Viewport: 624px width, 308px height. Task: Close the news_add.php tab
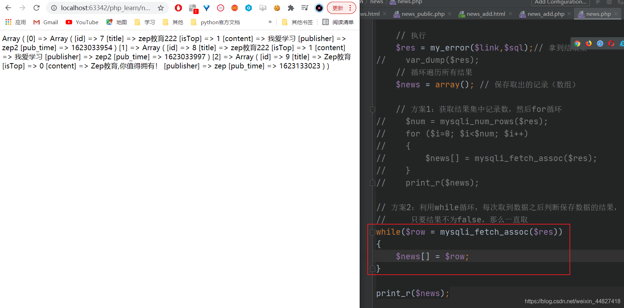(x=569, y=14)
